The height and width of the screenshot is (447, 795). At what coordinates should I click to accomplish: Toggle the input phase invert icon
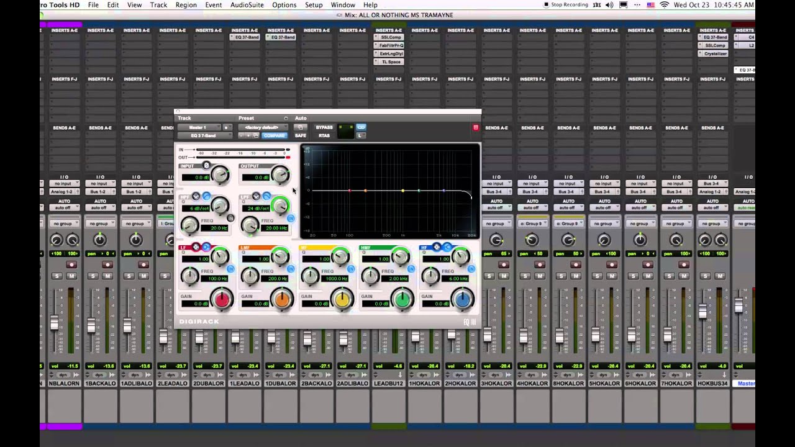pyautogui.click(x=206, y=165)
